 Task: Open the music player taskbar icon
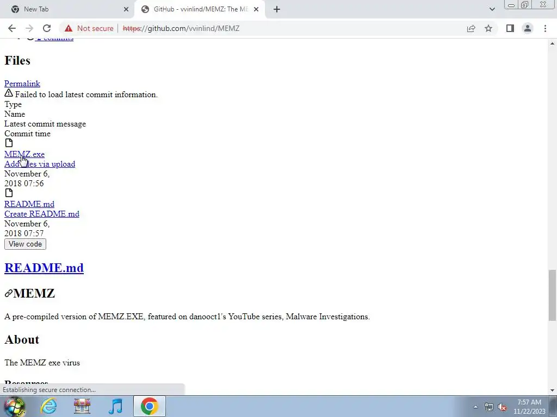pos(116,406)
